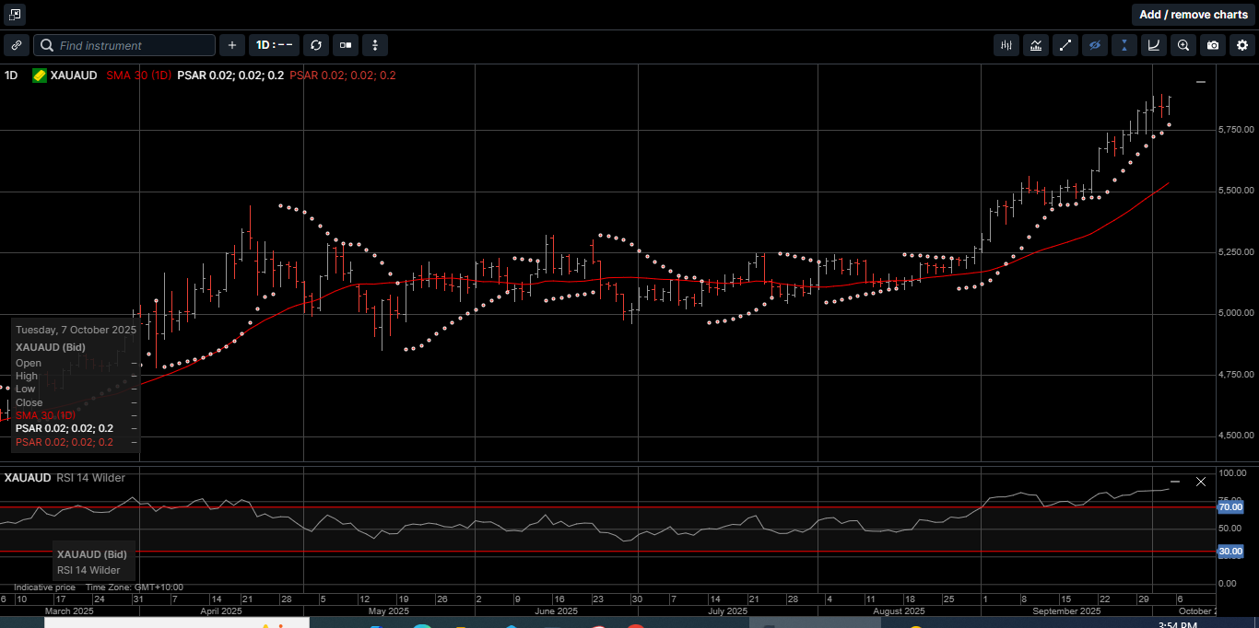Open the chart layout display selector
The height and width of the screenshot is (628, 1259).
(346, 45)
